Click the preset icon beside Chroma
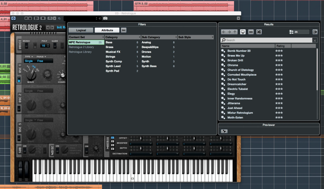Viewport: 324px width, 189px height. click(223, 65)
